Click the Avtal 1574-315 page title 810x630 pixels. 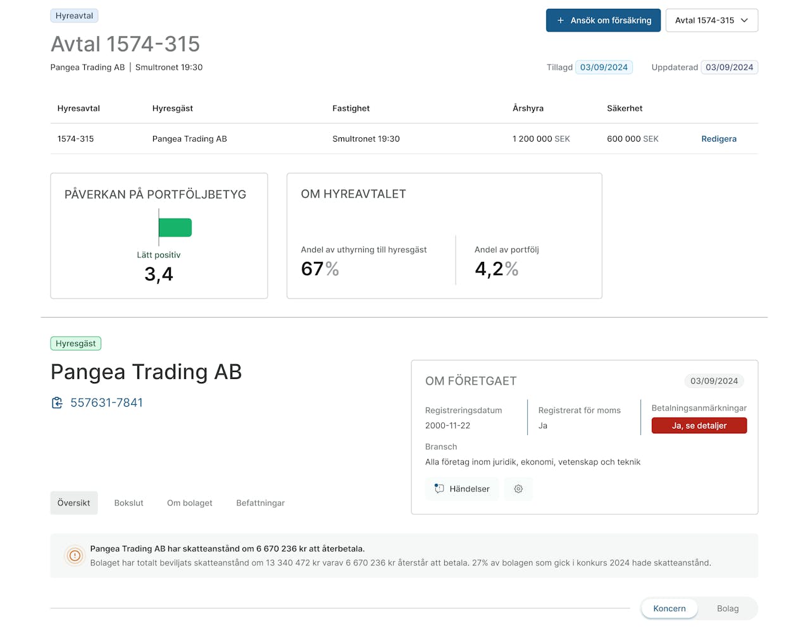coord(125,44)
